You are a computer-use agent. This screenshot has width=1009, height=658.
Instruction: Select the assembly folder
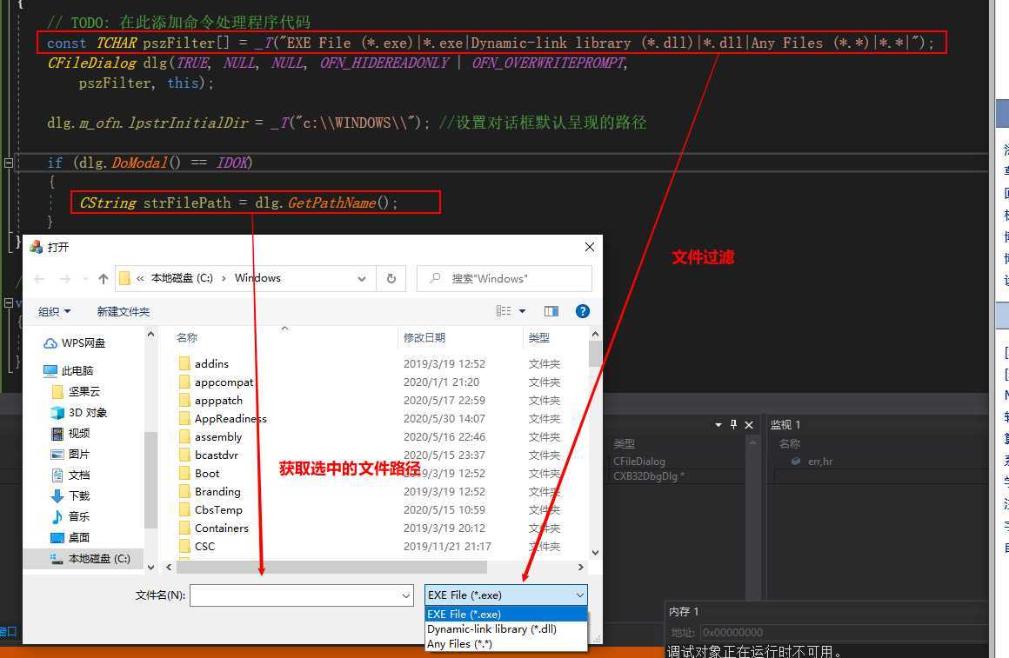(x=210, y=436)
